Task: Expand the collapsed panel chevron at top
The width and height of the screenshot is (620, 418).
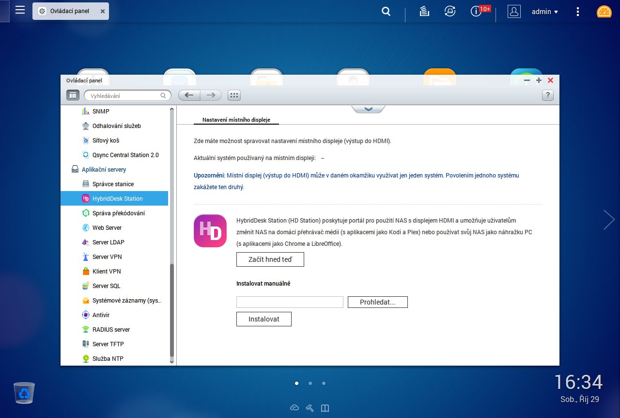Action: coord(368,109)
